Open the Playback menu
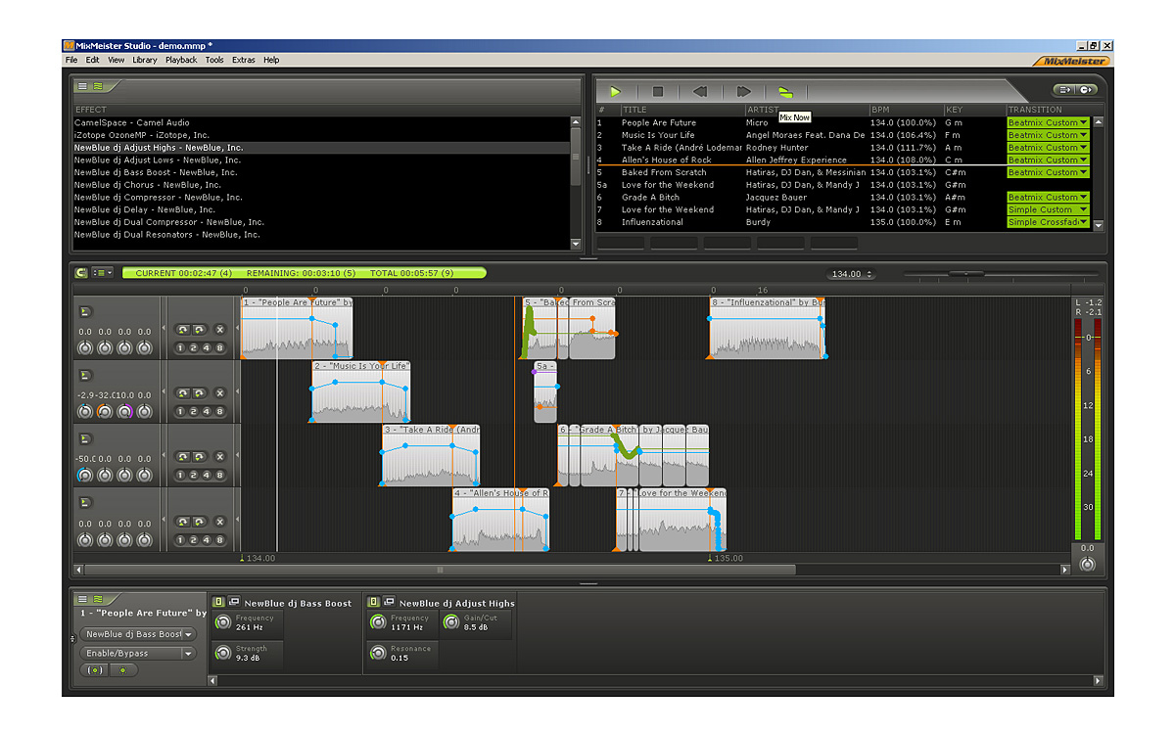 tap(181, 60)
